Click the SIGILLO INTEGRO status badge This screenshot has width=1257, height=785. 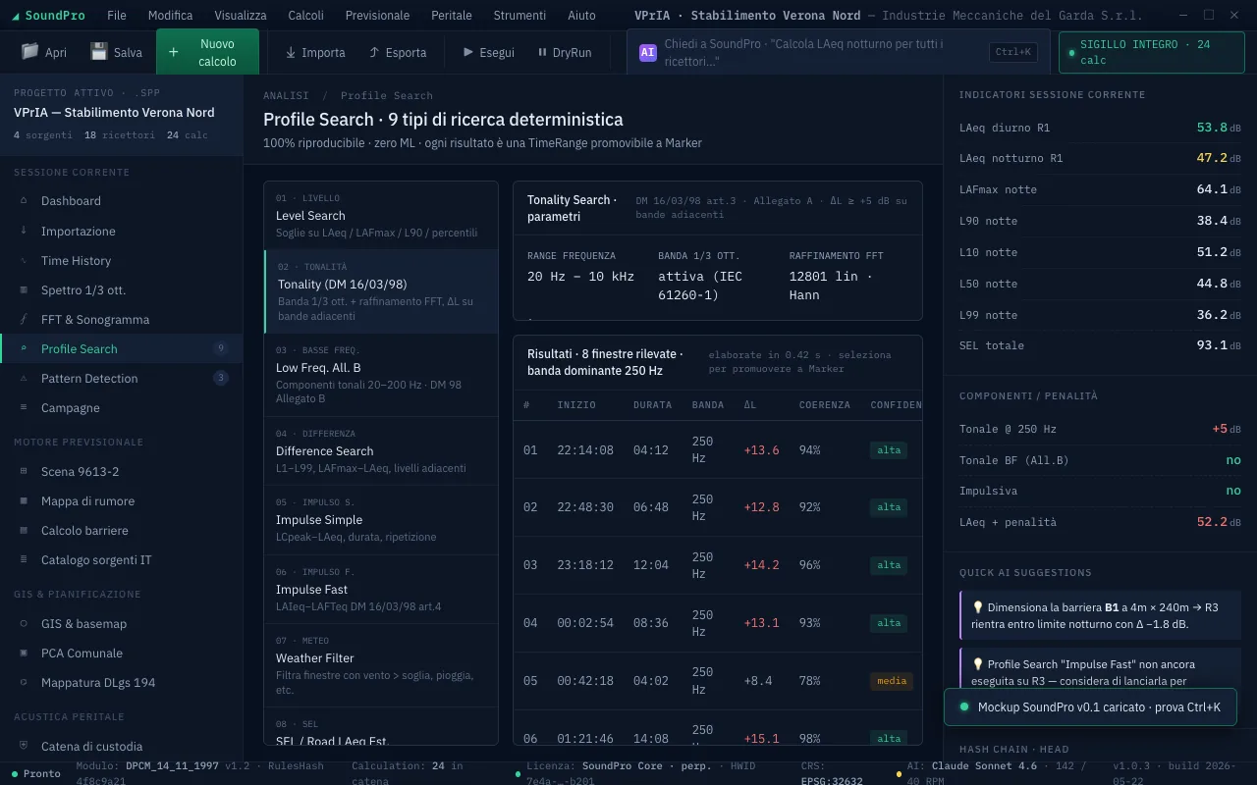[1152, 52]
